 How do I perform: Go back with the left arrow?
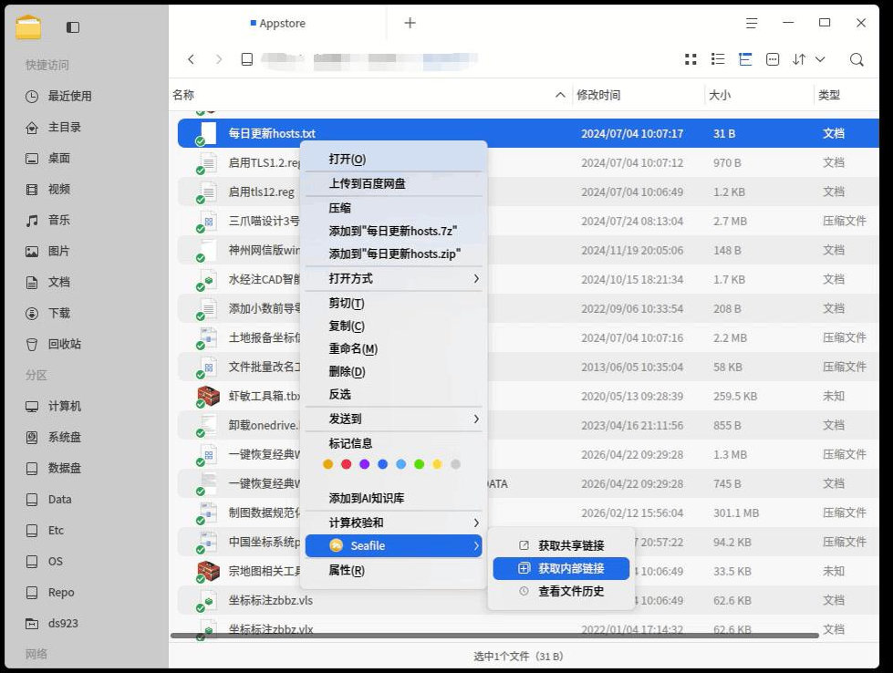tap(192, 59)
